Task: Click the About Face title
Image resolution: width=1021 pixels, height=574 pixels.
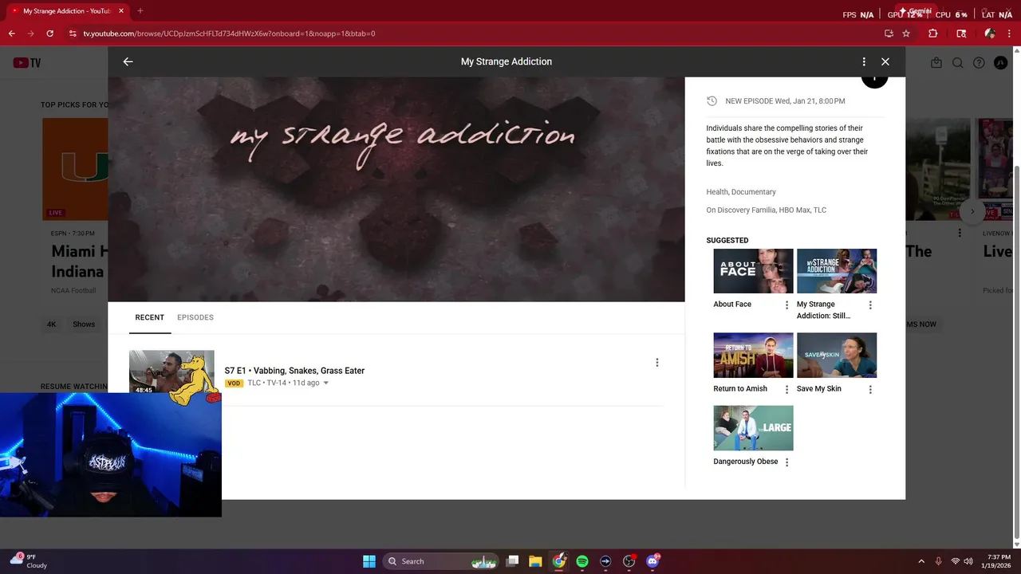Action: 732,305
